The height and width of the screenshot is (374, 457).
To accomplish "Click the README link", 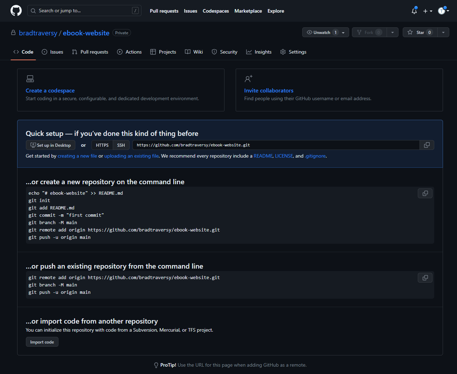I will (x=263, y=156).
